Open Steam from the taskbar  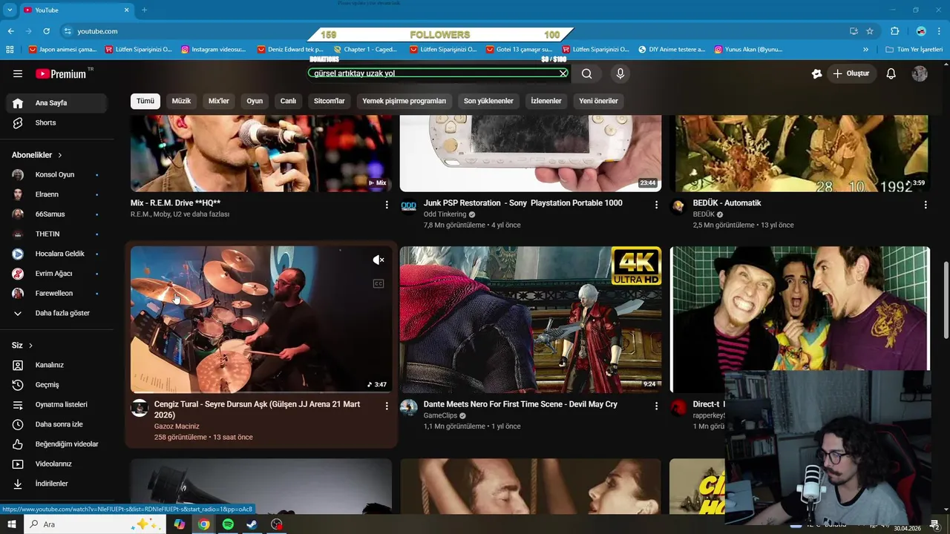coord(252,524)
